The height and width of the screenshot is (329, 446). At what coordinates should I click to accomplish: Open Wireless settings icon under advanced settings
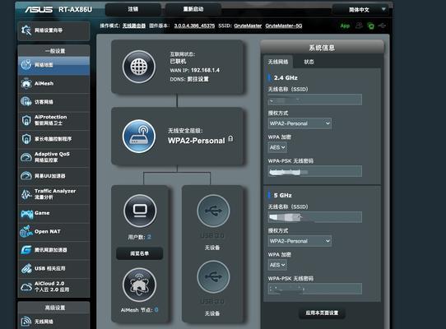point(26,322)
